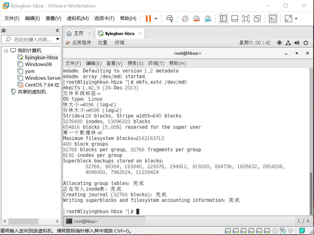Image resolution: width=314 pixels, height=235 pixels.
Task: Maximize the root@hbza terminal window
Action: point(297,53)
